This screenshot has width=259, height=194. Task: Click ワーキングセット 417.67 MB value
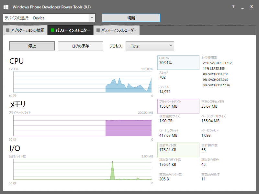pos(168,135)
